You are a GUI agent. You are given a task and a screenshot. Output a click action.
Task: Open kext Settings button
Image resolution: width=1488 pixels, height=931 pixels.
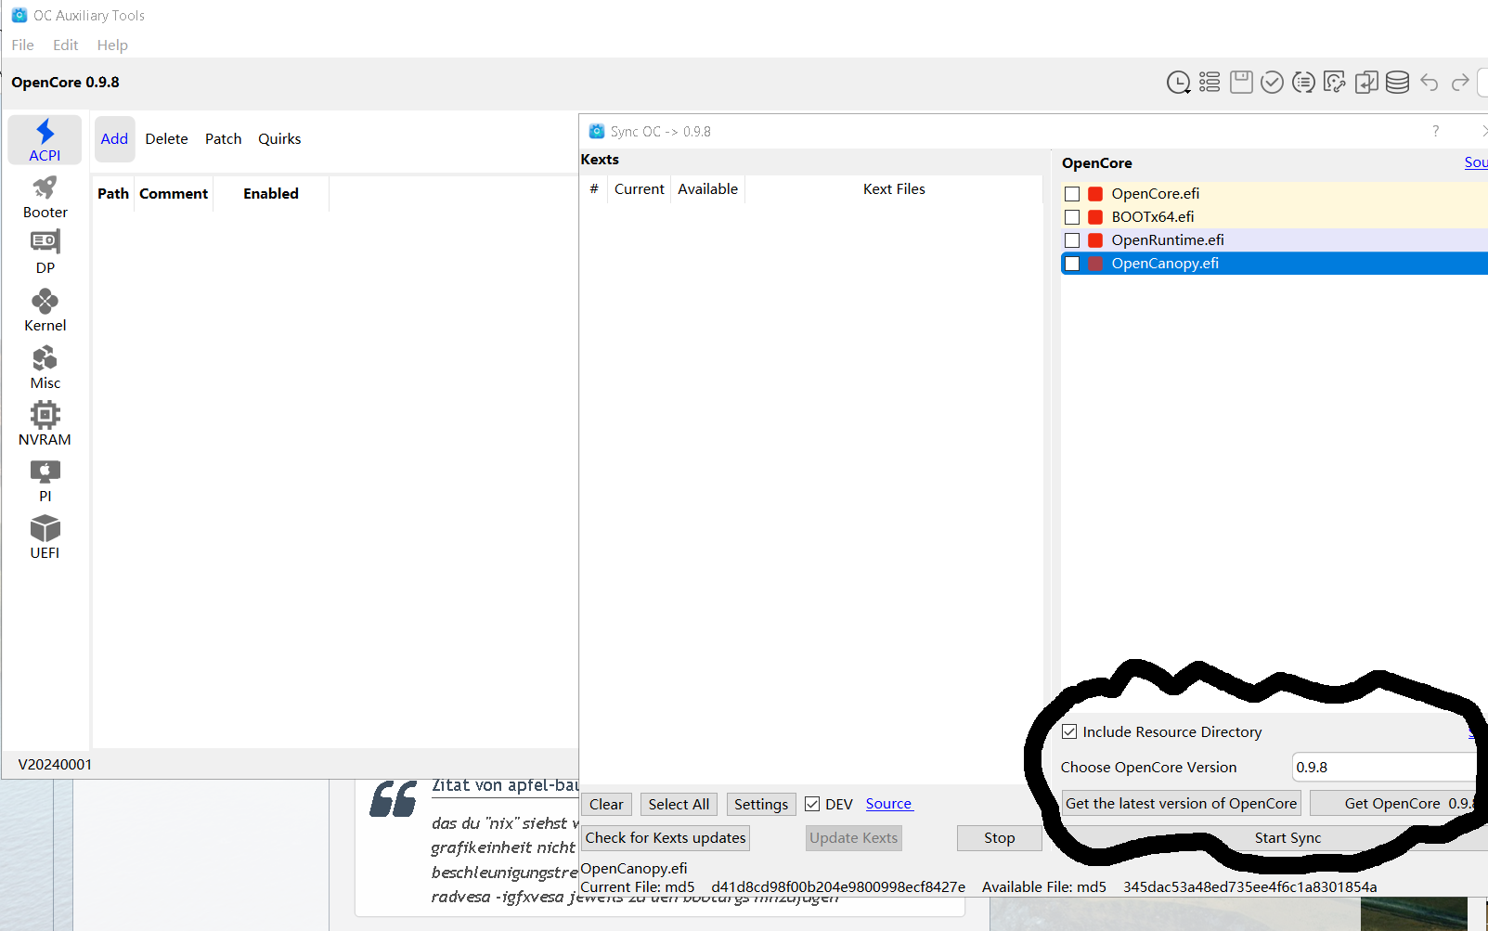761,804
